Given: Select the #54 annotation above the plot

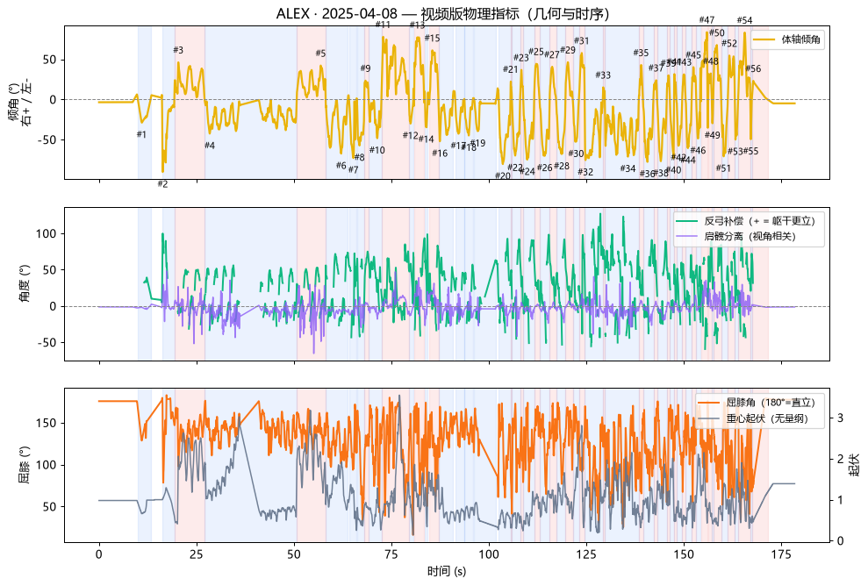Looking at the screenshot, I should pos(744,20).
